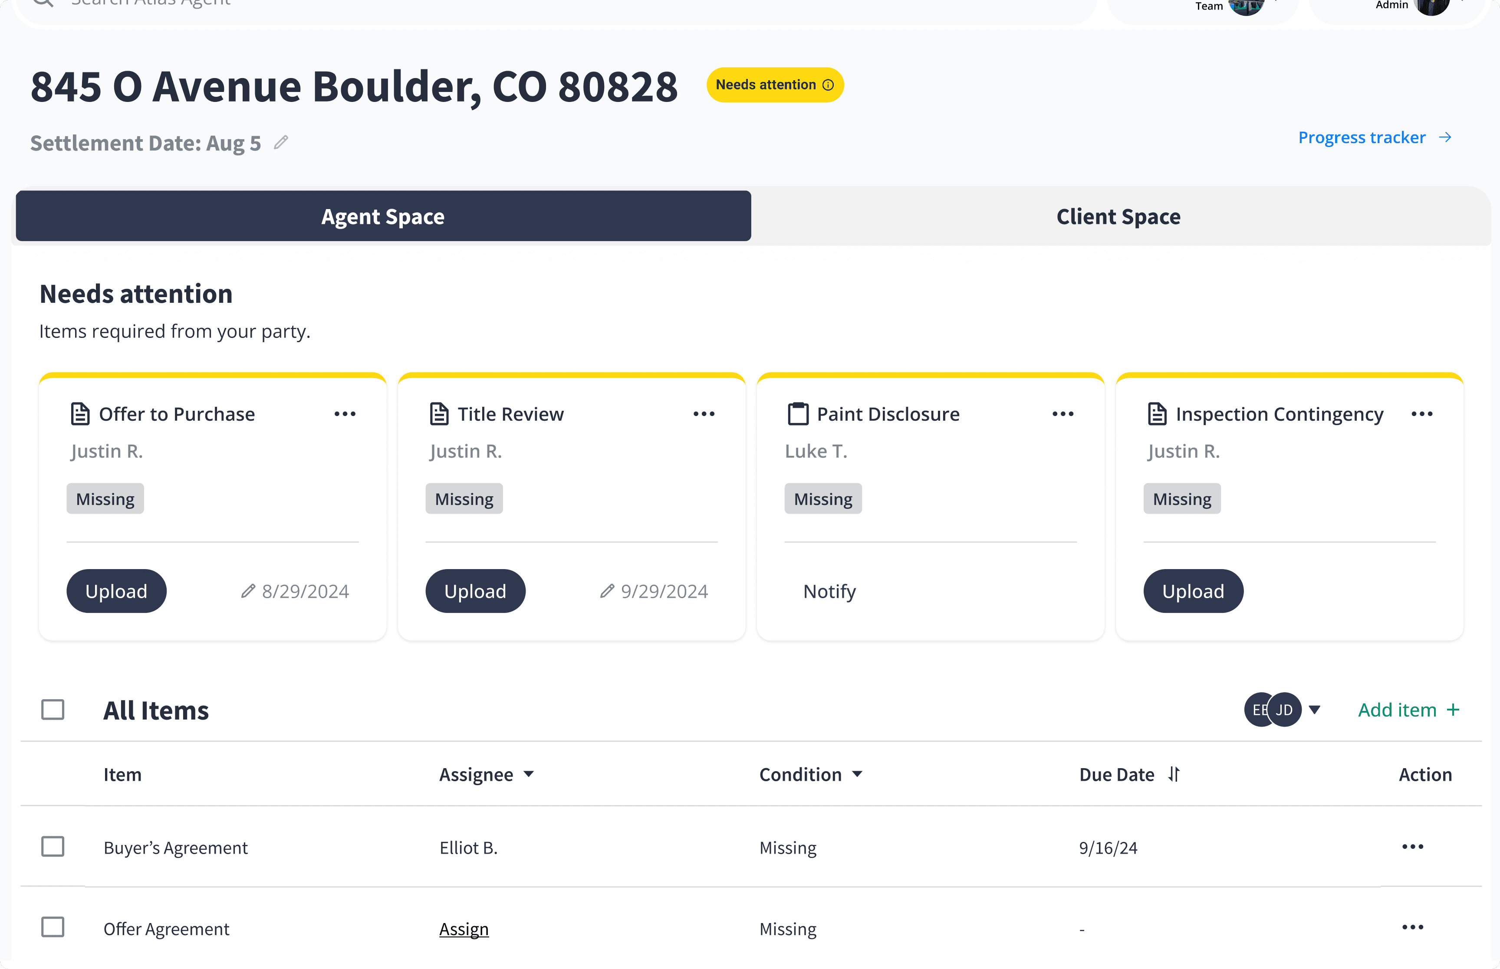This screenshot has width=1500, height=969.
Task: Expand the Assignee column filter dropdown
Action: point(529,775)
